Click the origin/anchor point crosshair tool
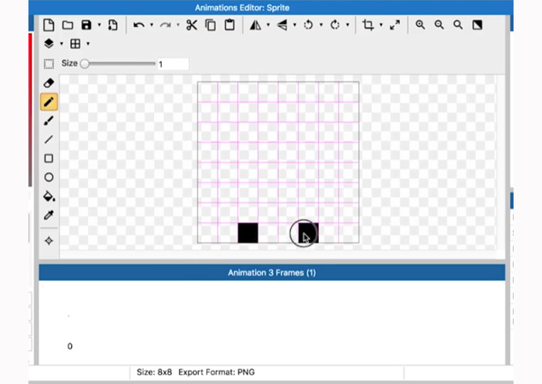The image size is (542, 384). tap(49, 241)
